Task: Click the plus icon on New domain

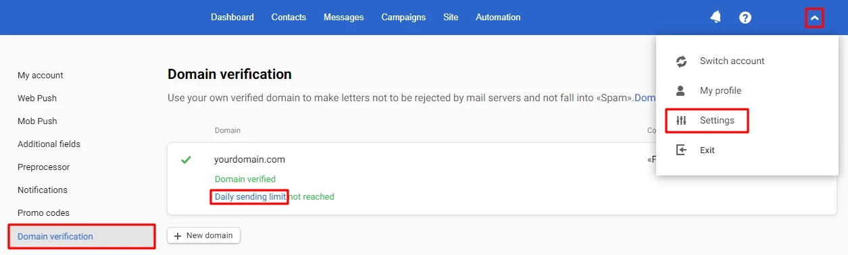Action: [178, 235]
